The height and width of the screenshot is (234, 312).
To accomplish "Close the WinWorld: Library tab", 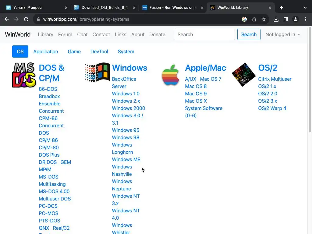I will coord(270,8).
